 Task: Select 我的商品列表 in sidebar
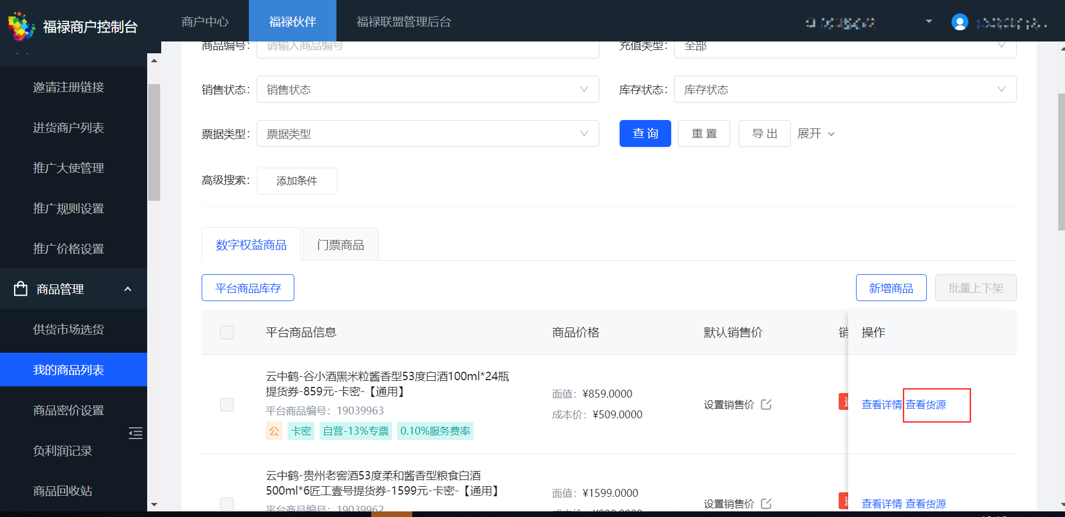(x=74, y=370)
